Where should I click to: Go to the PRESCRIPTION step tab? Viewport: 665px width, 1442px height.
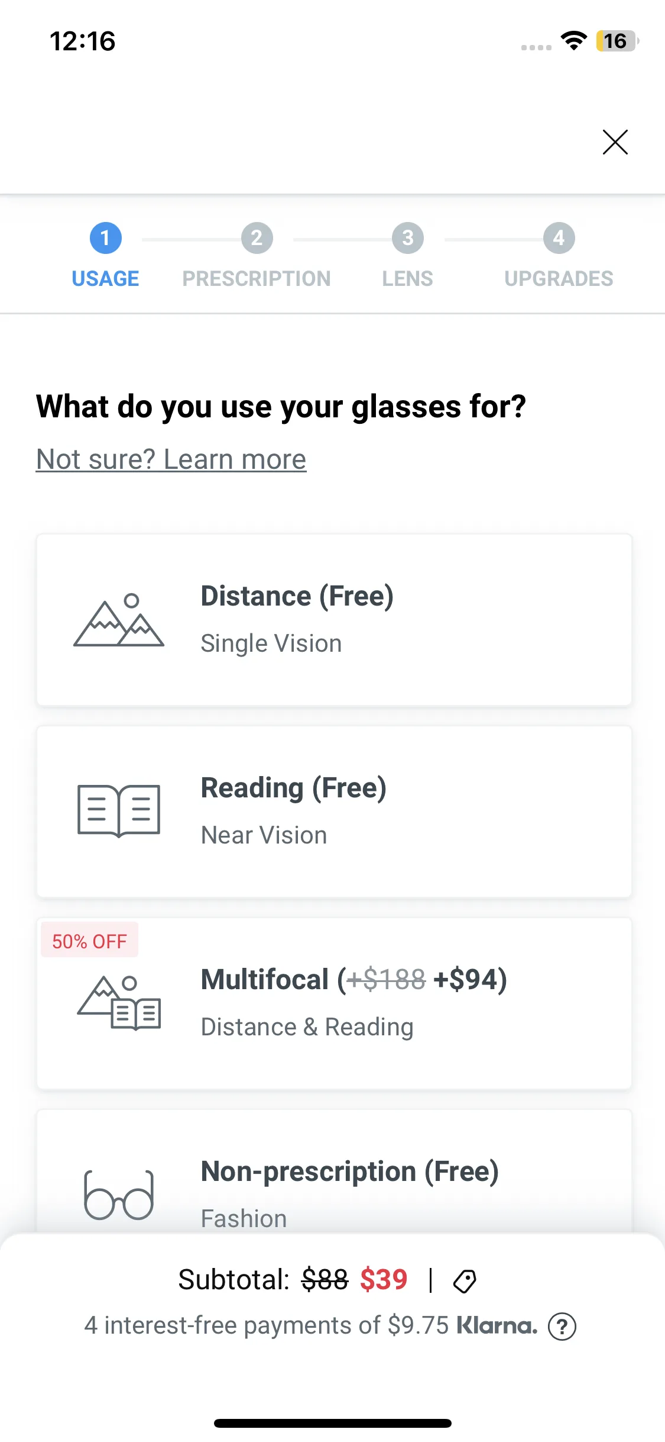(x=257, y=278)
